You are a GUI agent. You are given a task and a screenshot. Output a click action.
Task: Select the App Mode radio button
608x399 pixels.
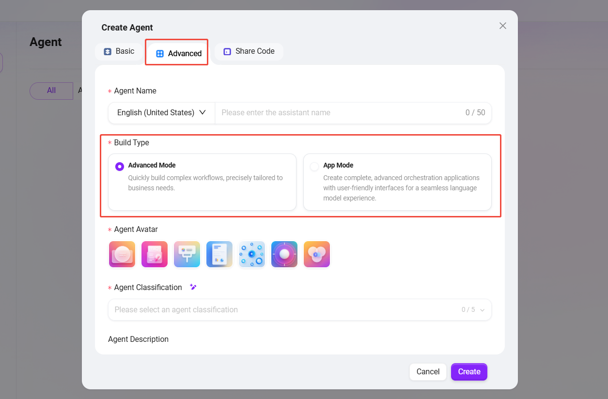(x=314, y=167)
